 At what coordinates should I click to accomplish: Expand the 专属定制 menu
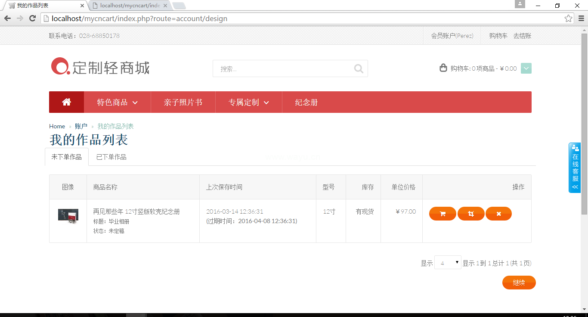tap(248, 102)
